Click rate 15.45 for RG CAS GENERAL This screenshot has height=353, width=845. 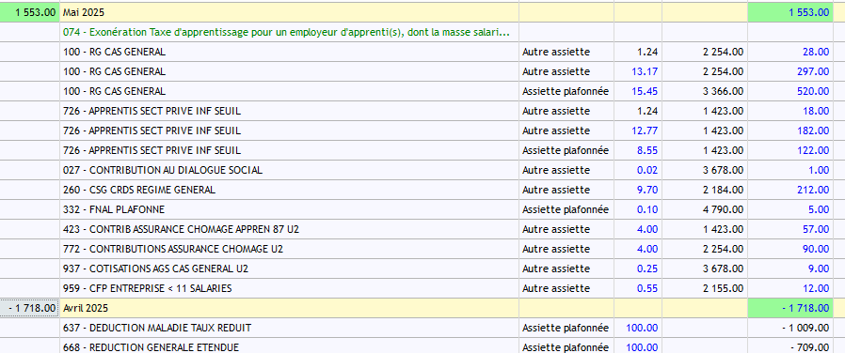pos(645,91)
